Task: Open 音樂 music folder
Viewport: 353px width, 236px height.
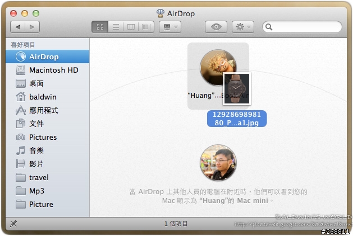Action: 48,150
